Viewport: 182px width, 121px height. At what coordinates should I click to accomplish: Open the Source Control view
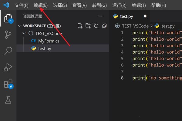tap(8, 34)
